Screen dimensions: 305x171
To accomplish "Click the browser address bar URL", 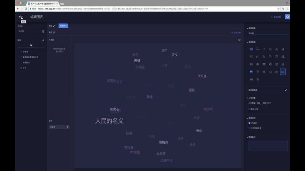I will [x=123, y=9].
